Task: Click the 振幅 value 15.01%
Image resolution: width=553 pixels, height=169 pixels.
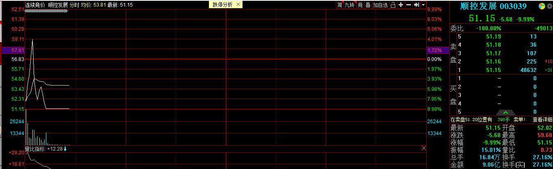Action: 490,150
